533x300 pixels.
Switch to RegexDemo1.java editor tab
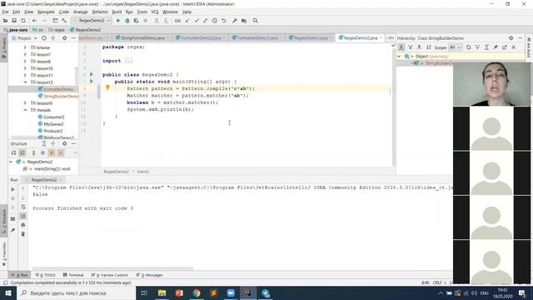[x=311, y=38]
